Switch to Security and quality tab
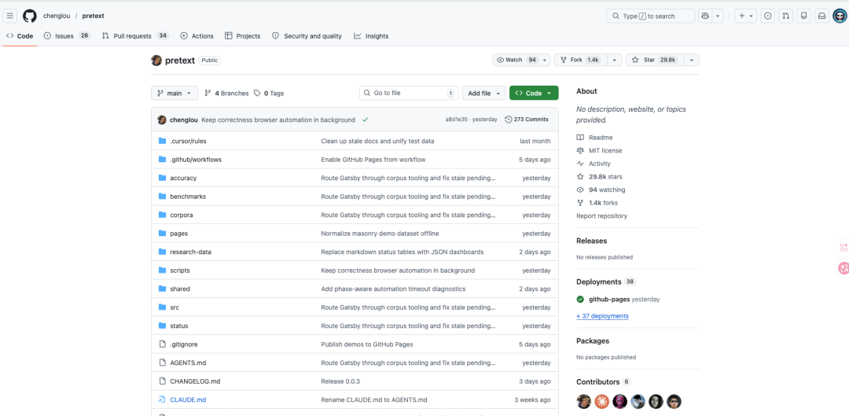Screen dimensions: 849x416 pyautogui.click(x=307, y=35)
